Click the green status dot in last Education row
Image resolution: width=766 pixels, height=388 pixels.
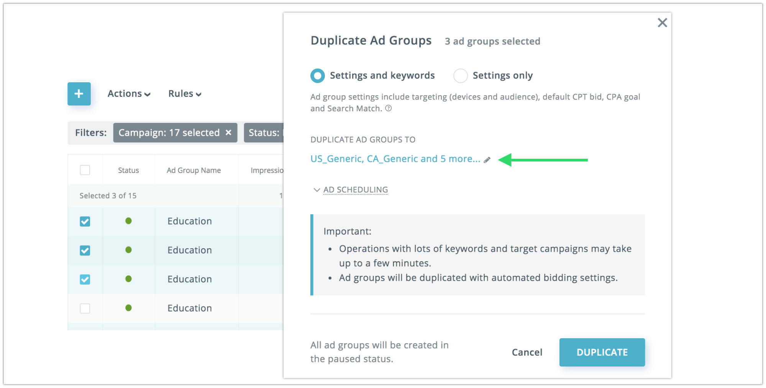point(128,308)
